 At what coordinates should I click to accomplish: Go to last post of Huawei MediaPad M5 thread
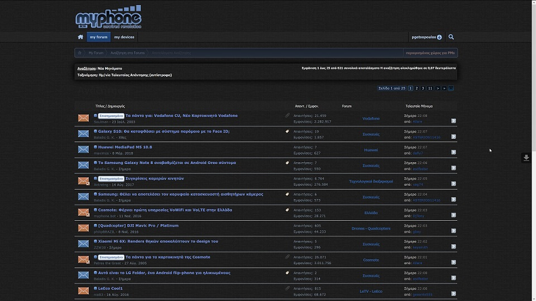click(x=453, y=152)
